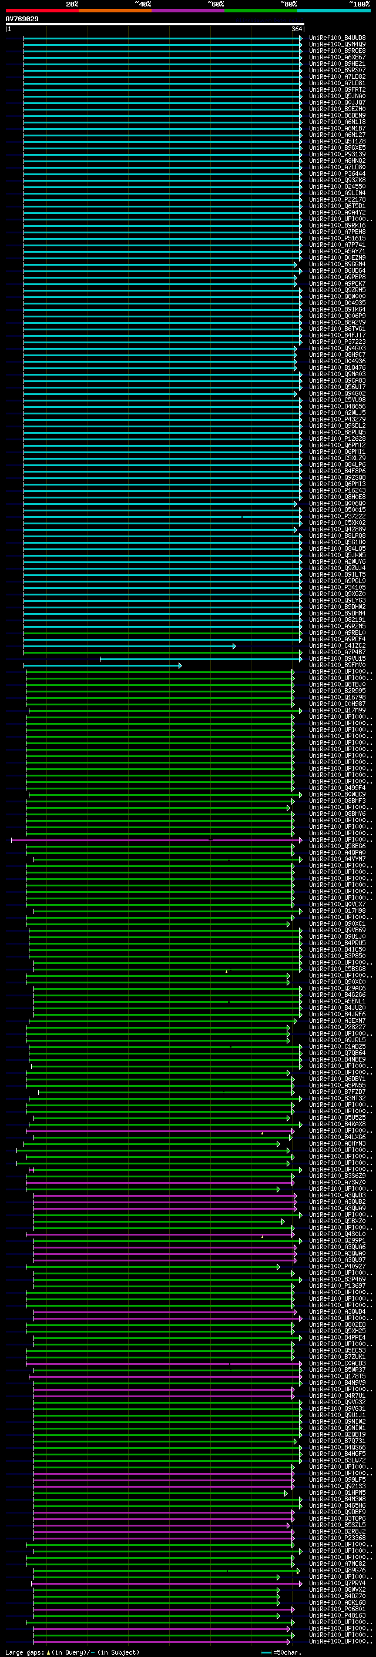This screenshot has height=1657, width=376.
Task: Click the green ~80% identity legend segment
Action: click(x=261, y=11)
